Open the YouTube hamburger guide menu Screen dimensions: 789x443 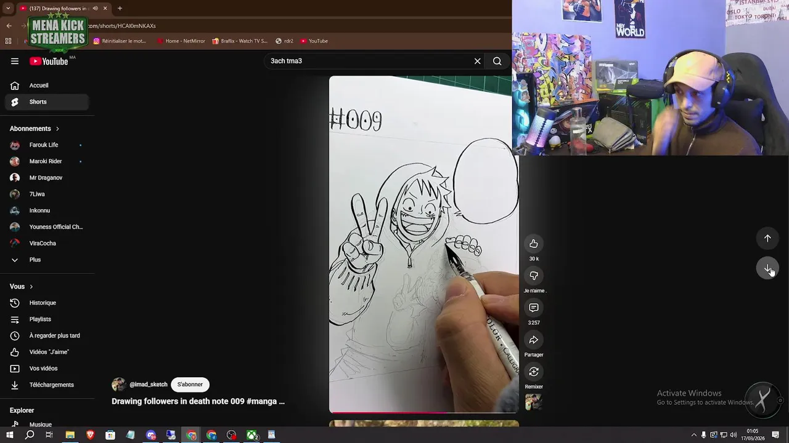pos(15,61)
